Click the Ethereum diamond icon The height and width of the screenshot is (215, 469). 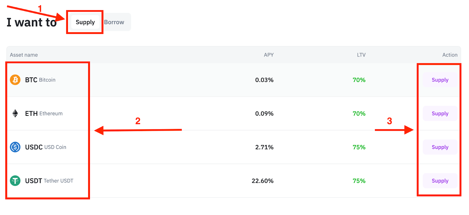pyautogui.click(x=15, y=113)
